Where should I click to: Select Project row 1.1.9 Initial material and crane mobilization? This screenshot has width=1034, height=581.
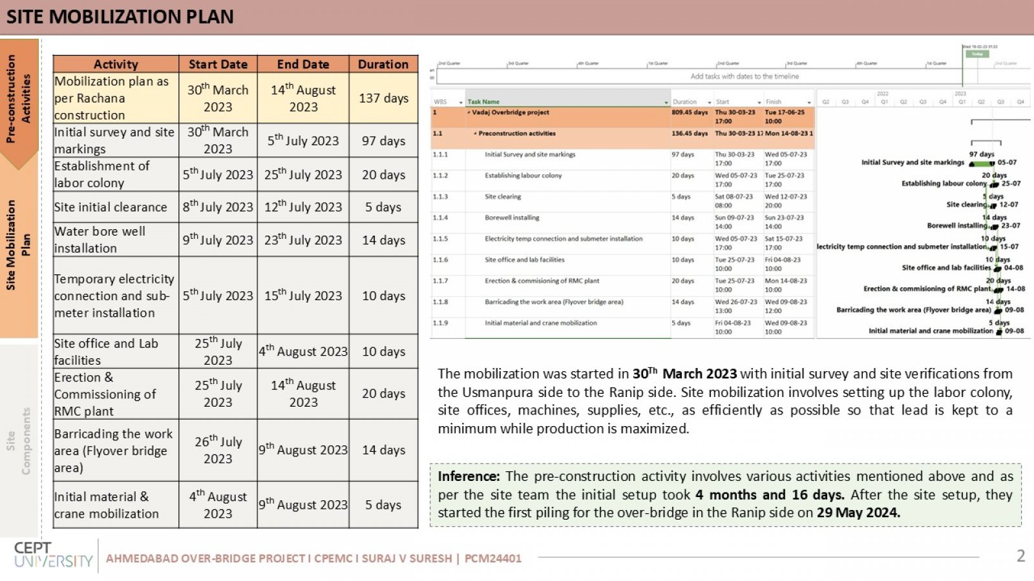tap(622, 327)
